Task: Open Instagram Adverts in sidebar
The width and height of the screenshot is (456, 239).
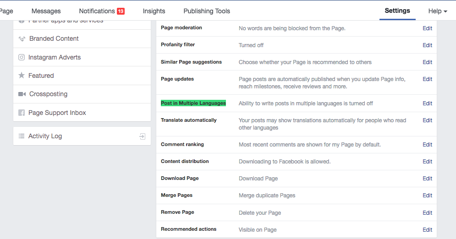Action: [82, 57]
